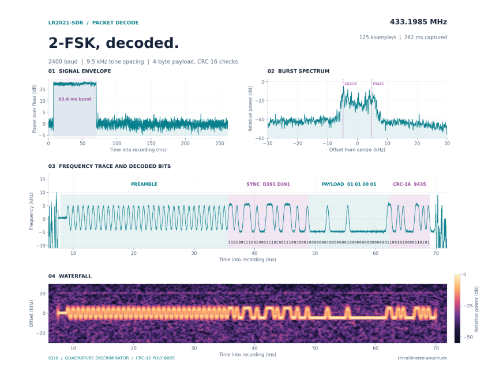This screenshot has width=488, height=368.
Task: Click the "mark" tone label in the spectrum
Action: tap(378, 84)
